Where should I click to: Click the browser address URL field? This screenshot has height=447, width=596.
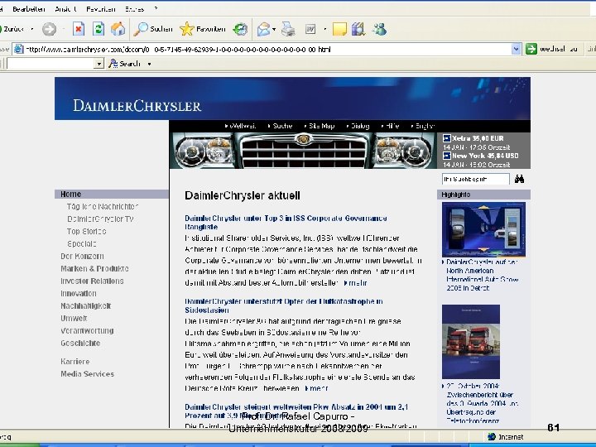click(268, 49)
